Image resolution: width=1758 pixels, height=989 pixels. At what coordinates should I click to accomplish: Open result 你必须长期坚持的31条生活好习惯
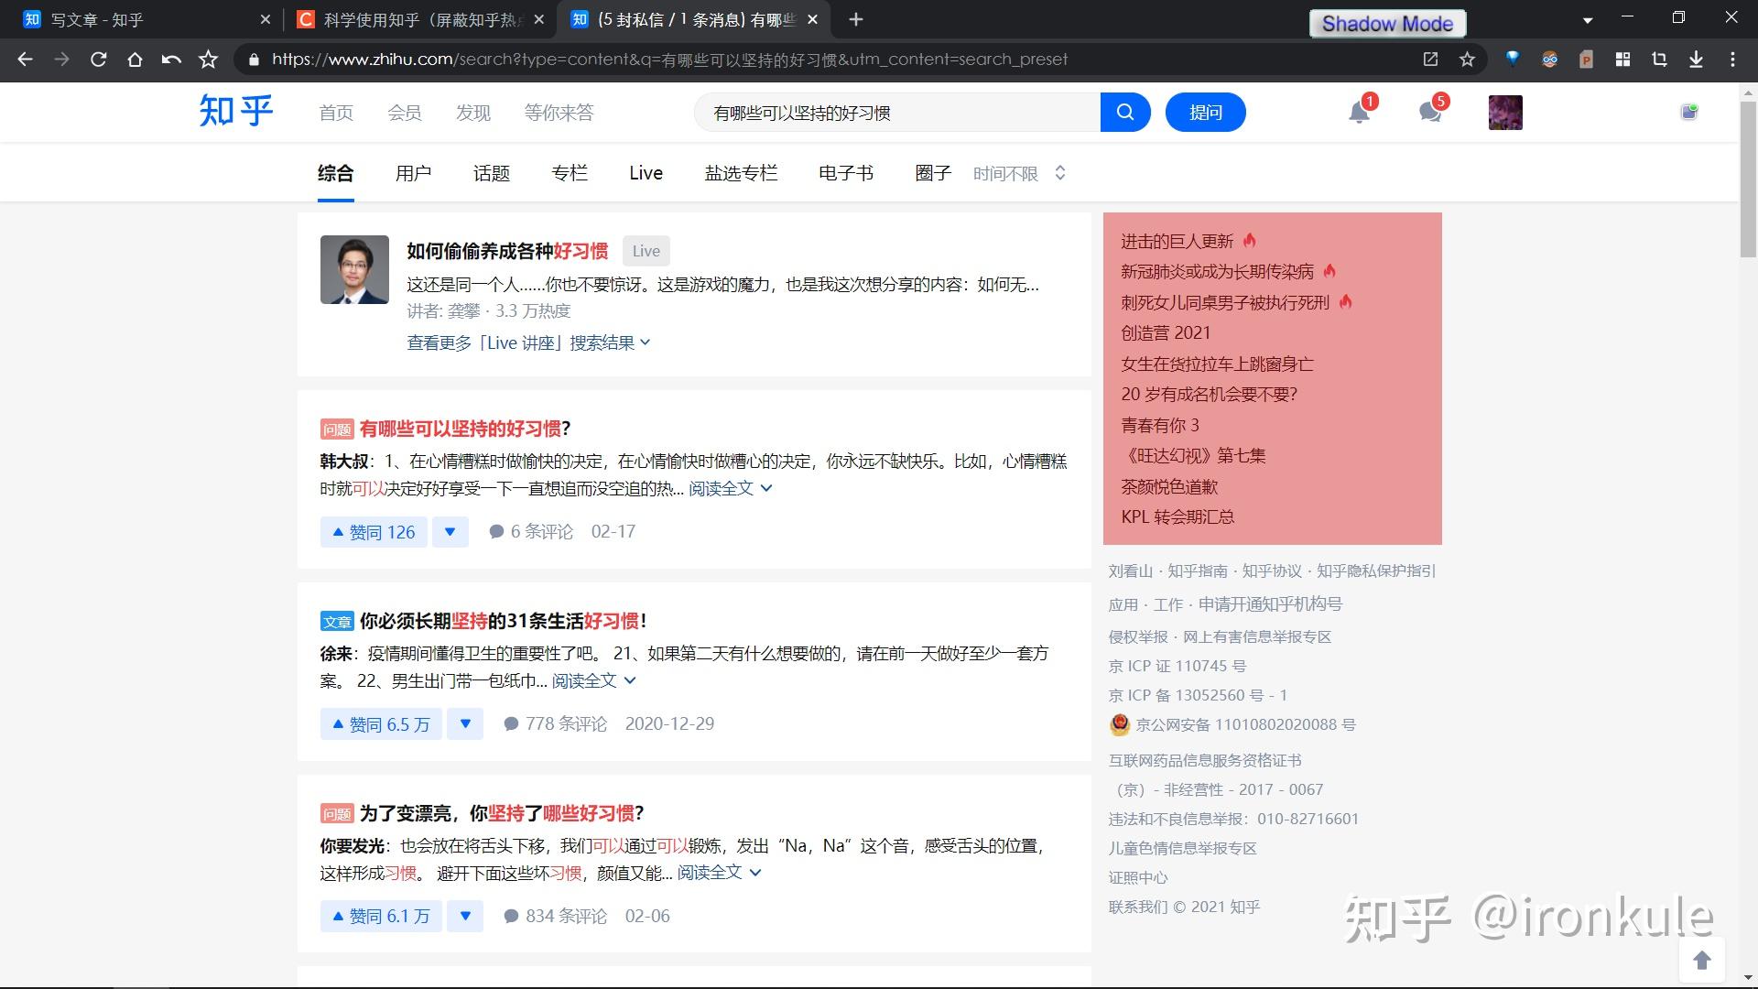point(504,621)
